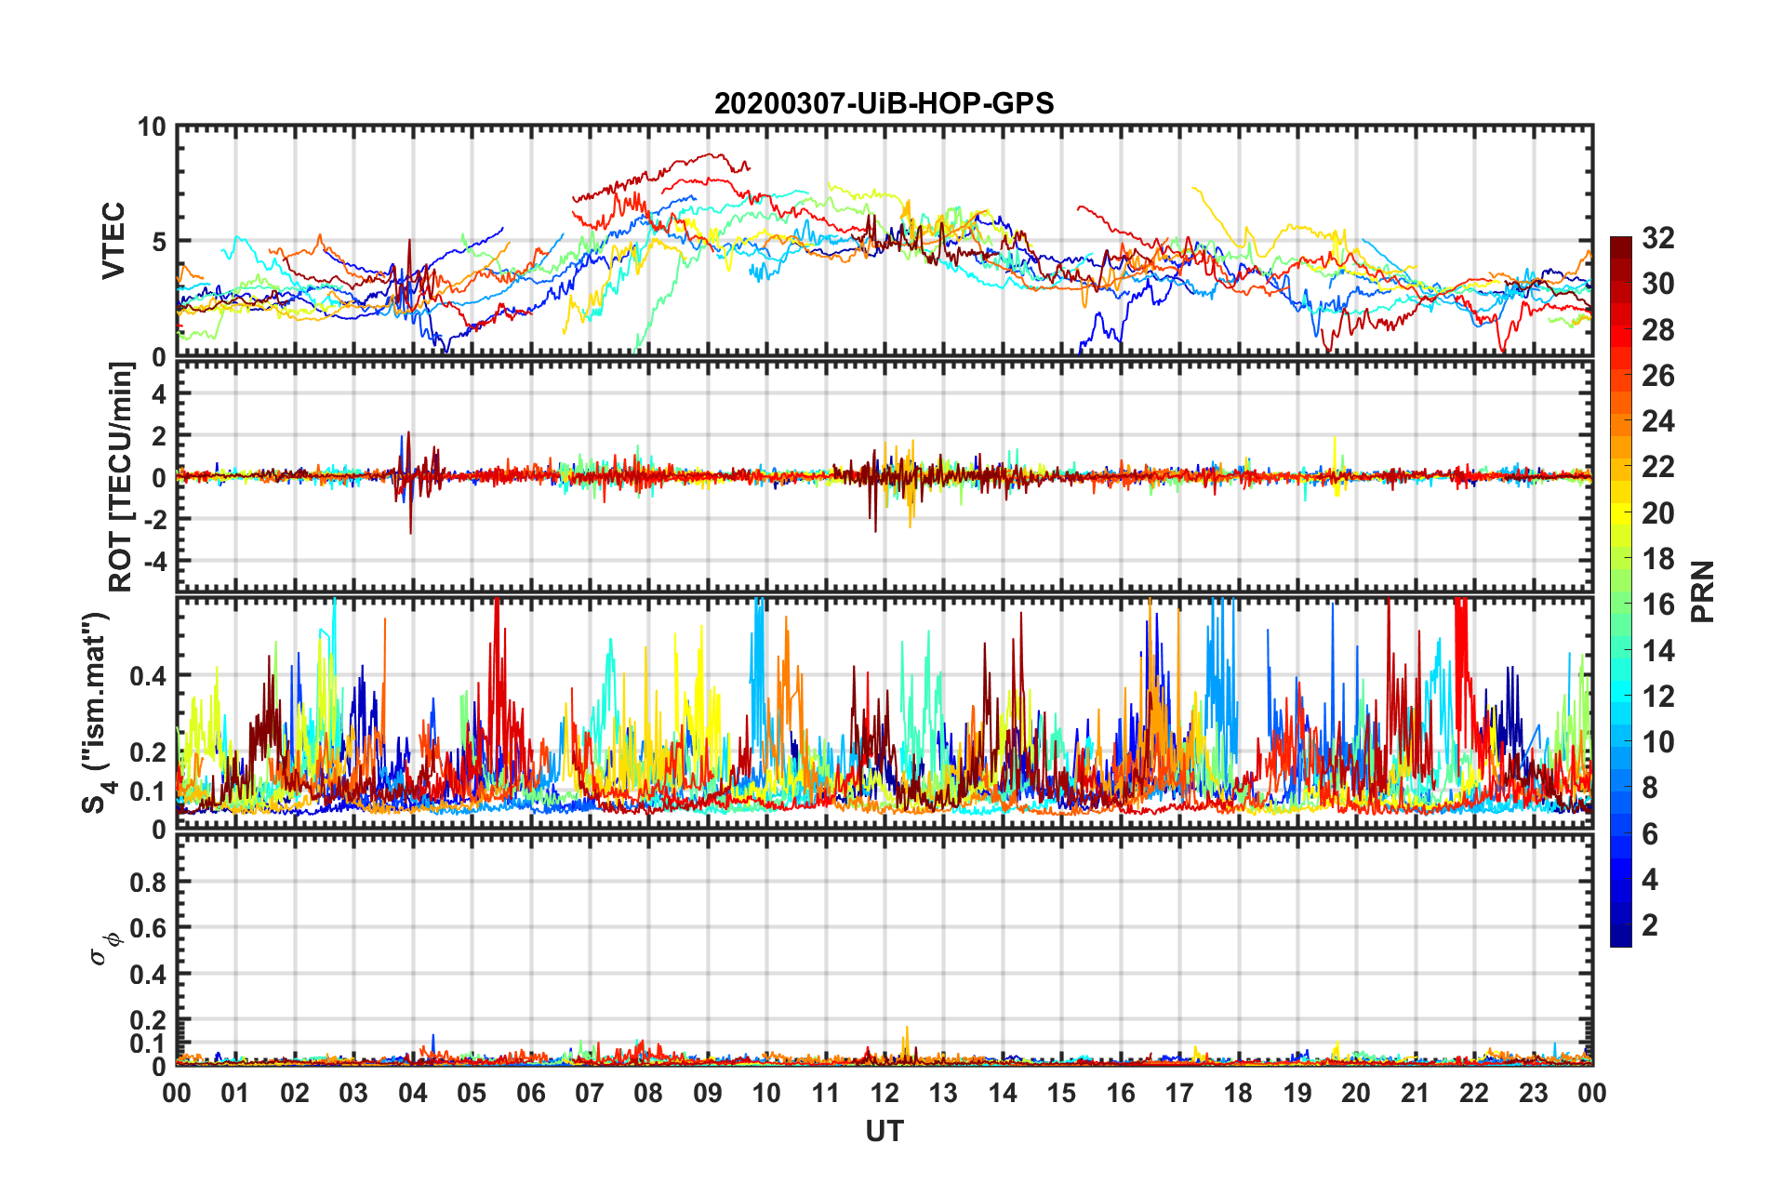This screenshot has height=1183, width=1769.
Task: Click the colorbar tick label 32
Action: (x=1657, y=238)
